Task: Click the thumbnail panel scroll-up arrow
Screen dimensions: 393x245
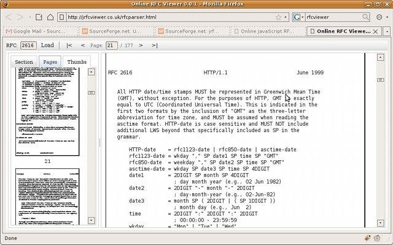Action: (x=91, y=72)
